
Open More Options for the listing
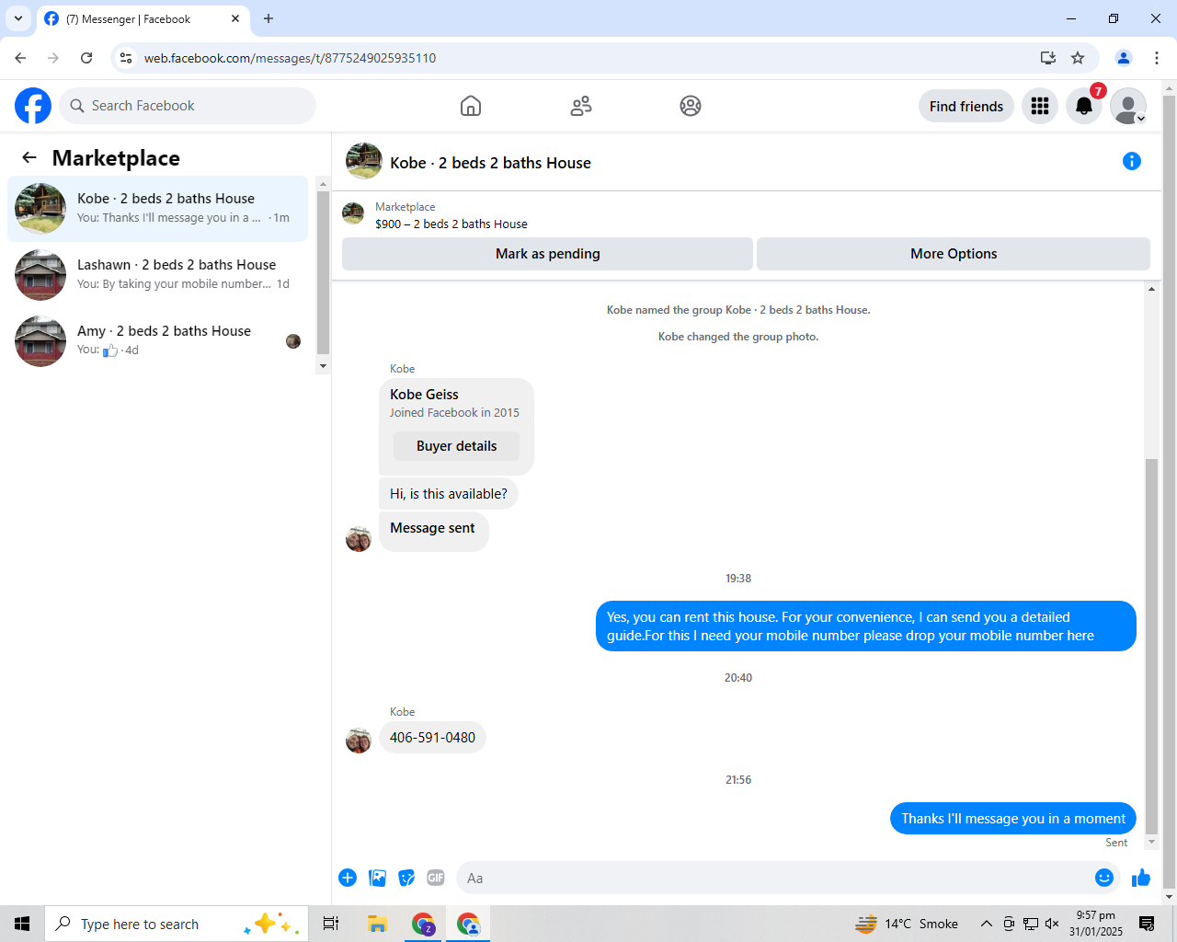[954, 254]
